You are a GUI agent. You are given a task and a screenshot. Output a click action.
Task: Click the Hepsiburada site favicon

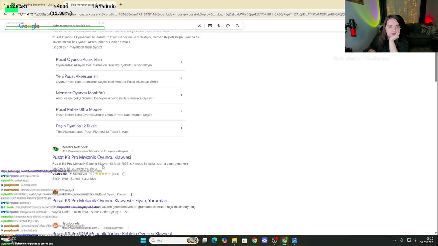tap(55, 225)
